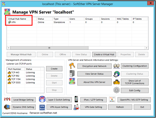The height and width of the screenshot is (118, 156).
Task: Click the hub list scroll left arrow
Action: (9, 48)
